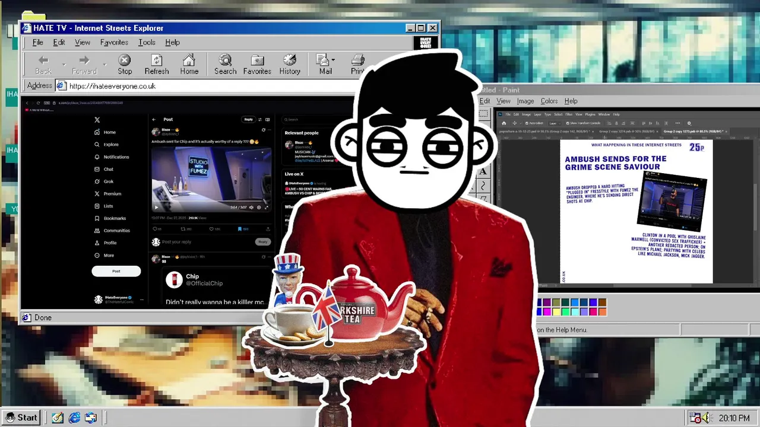
Task: Click the address bar URL field
Action: coord(208,86)
